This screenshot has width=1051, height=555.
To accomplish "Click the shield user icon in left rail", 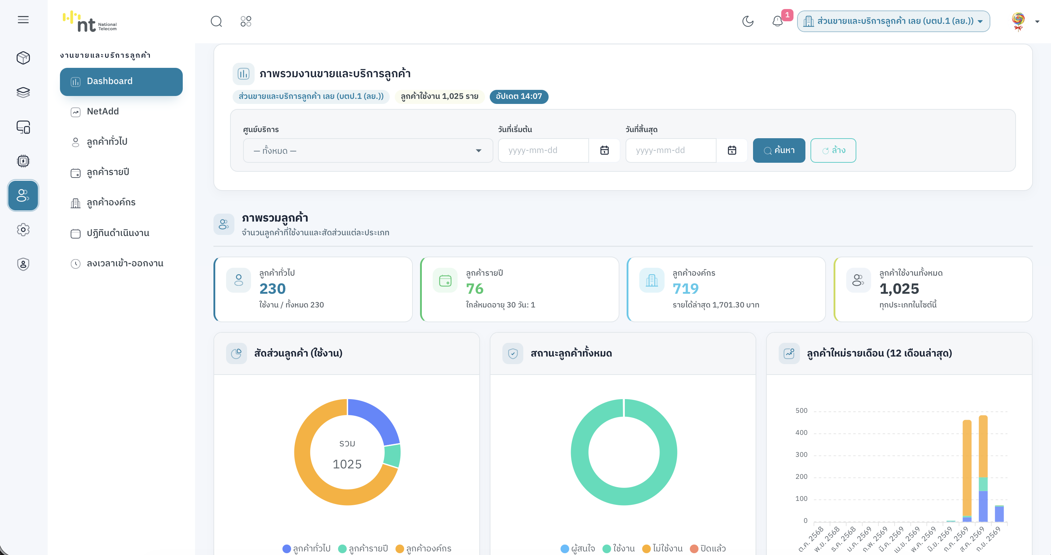I will point(23,264).
